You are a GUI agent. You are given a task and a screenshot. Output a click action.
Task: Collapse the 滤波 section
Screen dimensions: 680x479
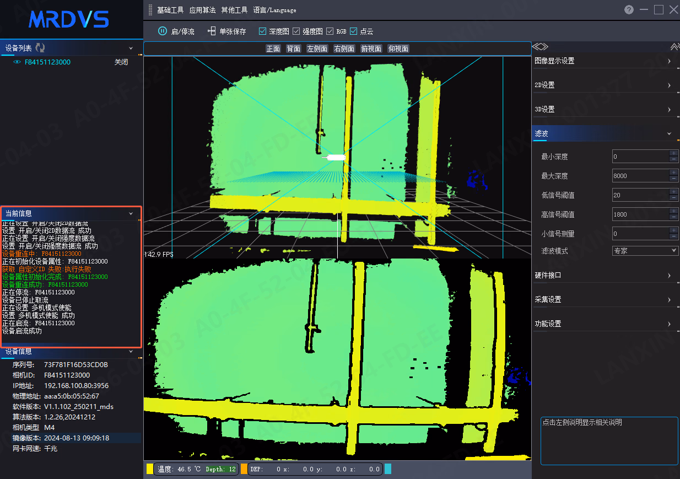[x=604, y=133]
